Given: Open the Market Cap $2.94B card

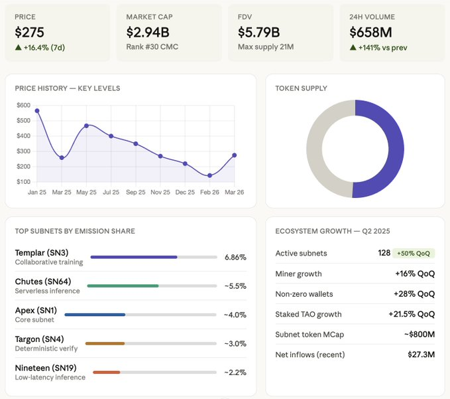Looking at the screenshot, I should point(169,33).
